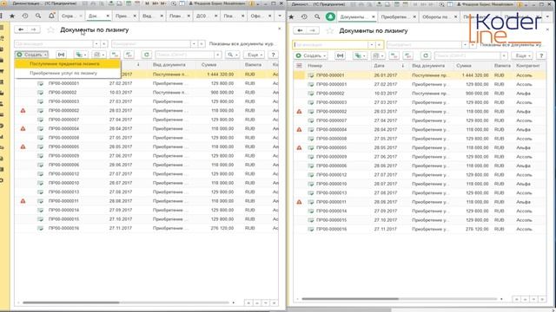Image resolution: width=556 pixels, height=312 pixels.
Task: Open Еще menu in left window
Action: click(x=255, y=55)
